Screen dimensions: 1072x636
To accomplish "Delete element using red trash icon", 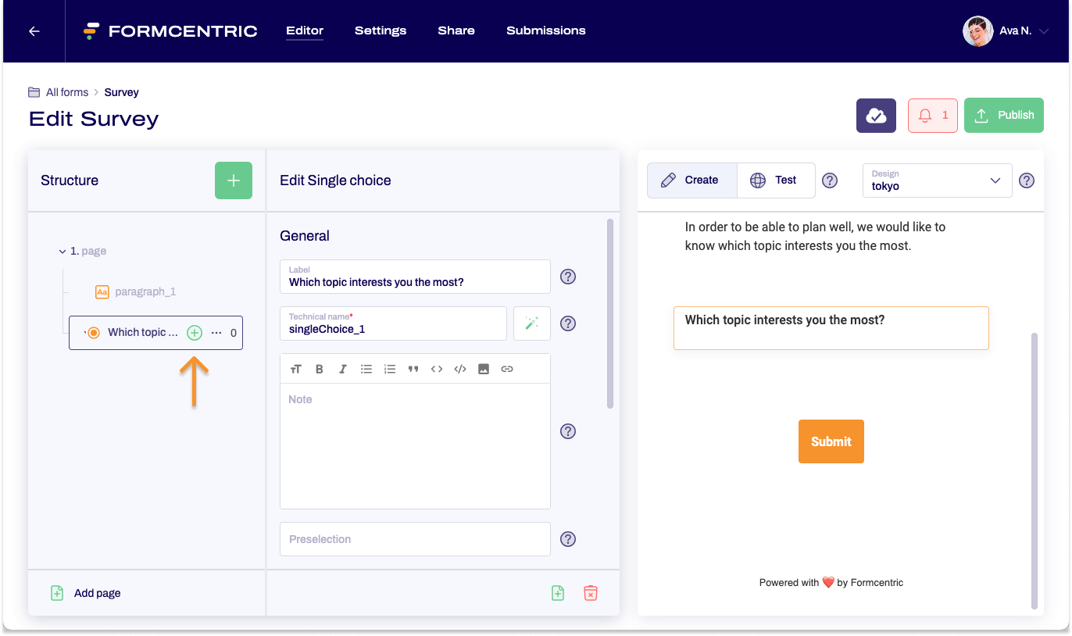I will (591, 593).
